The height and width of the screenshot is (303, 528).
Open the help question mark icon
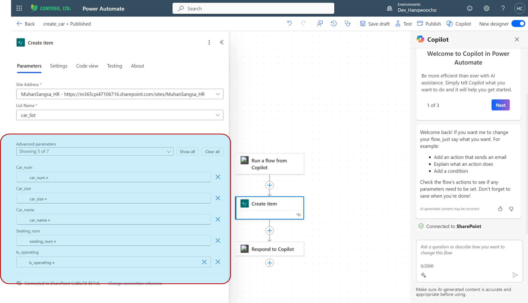[503, 8]
